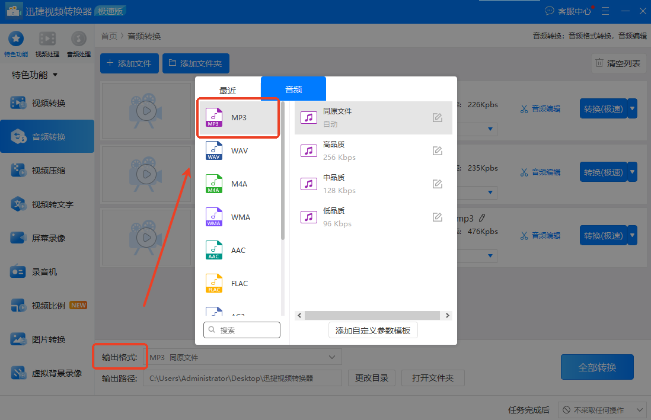The height and width of the screenshot is (420, 651).
Task: Click the 搜索 search input field
Action: (x=242, y=330)
